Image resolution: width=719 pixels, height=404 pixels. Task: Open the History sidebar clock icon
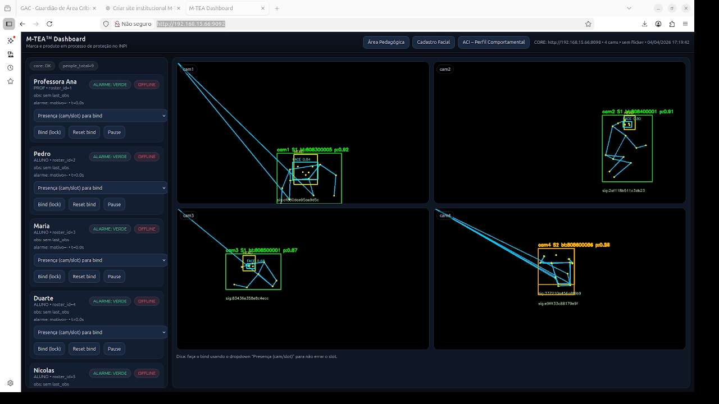tap(10, 68)
